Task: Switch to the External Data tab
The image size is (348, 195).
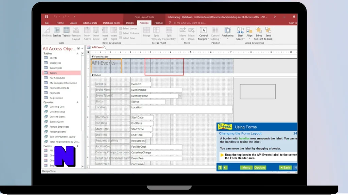Action: coord(90,23)
